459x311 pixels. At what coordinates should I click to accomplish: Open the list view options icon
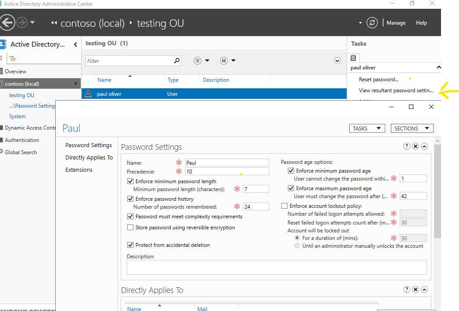point(197,60)
